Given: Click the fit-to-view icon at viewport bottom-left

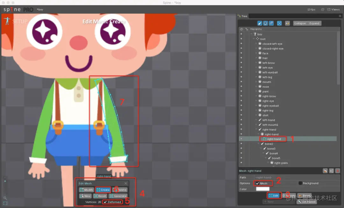Looking at the screenshot, I should click(x=5, y=203).
